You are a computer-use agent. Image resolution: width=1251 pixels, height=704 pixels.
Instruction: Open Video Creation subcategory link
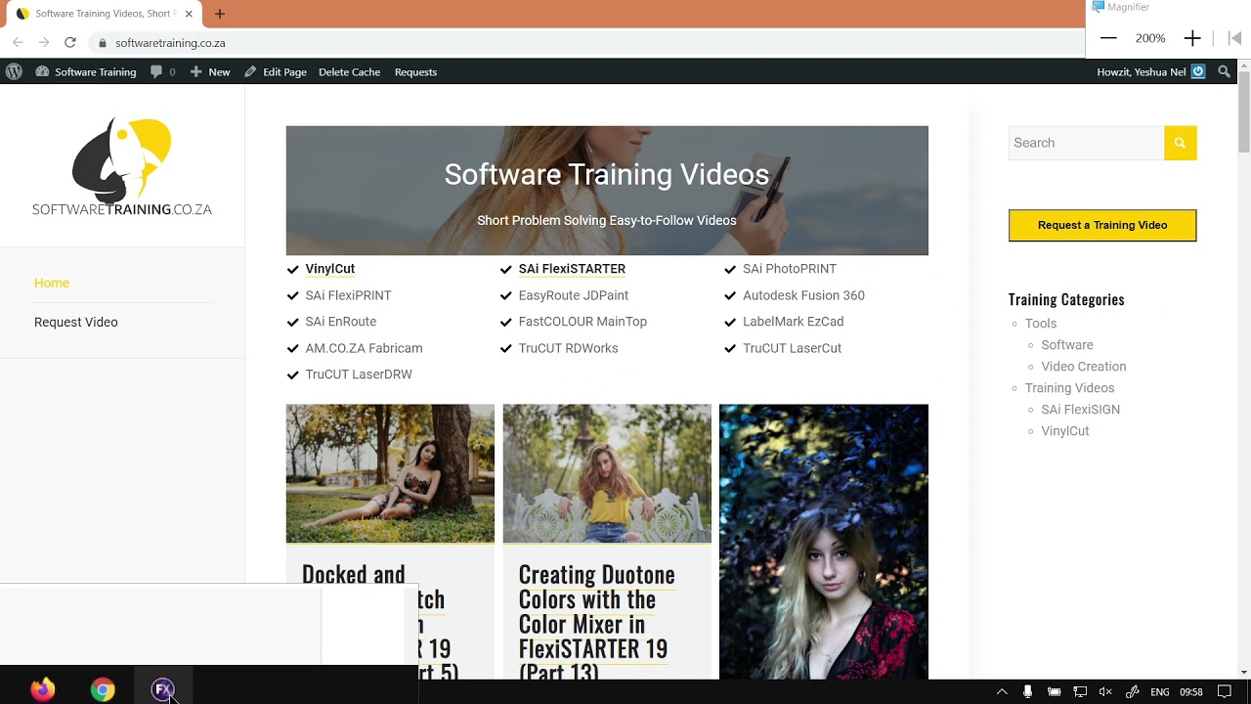(x=1083, y=367)
